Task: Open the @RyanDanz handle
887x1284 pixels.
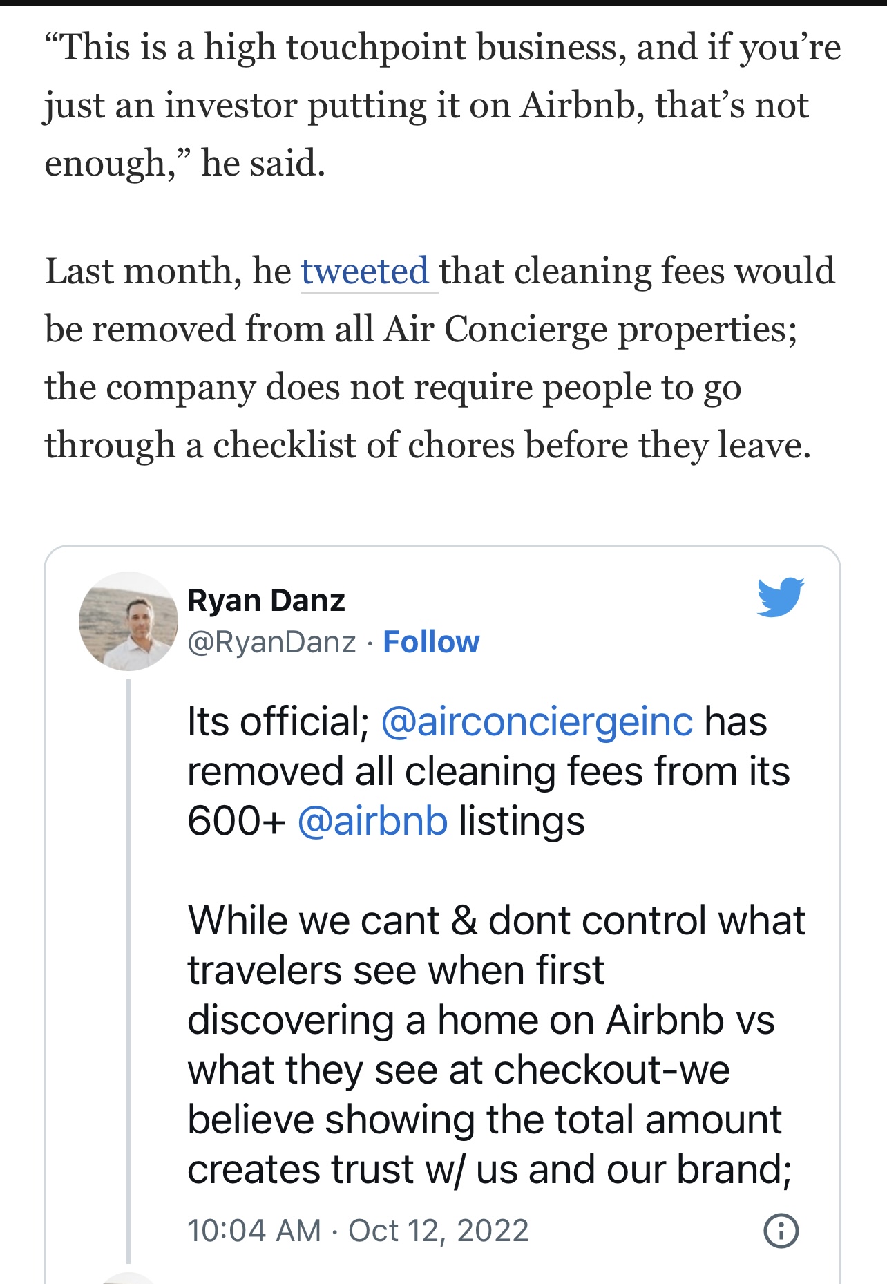Action: [271, 642]
